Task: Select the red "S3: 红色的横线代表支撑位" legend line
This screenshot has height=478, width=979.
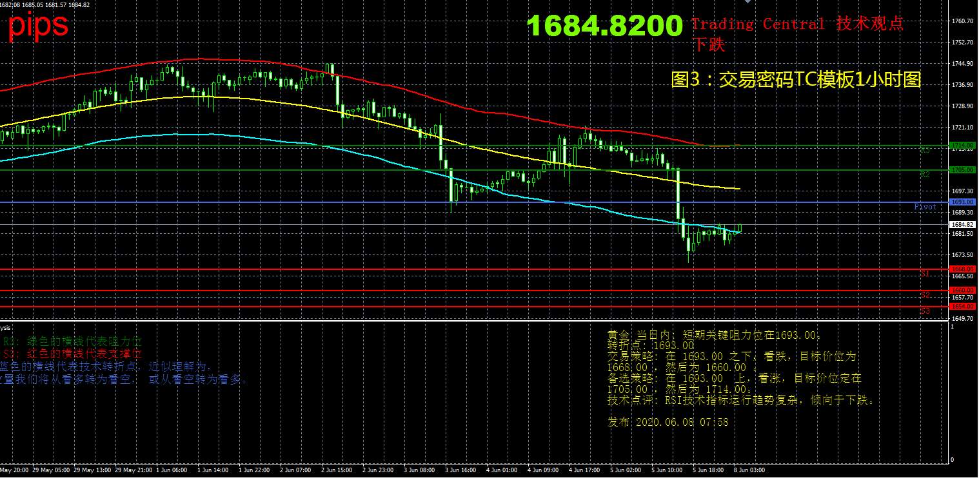Action: click(72, 354)
